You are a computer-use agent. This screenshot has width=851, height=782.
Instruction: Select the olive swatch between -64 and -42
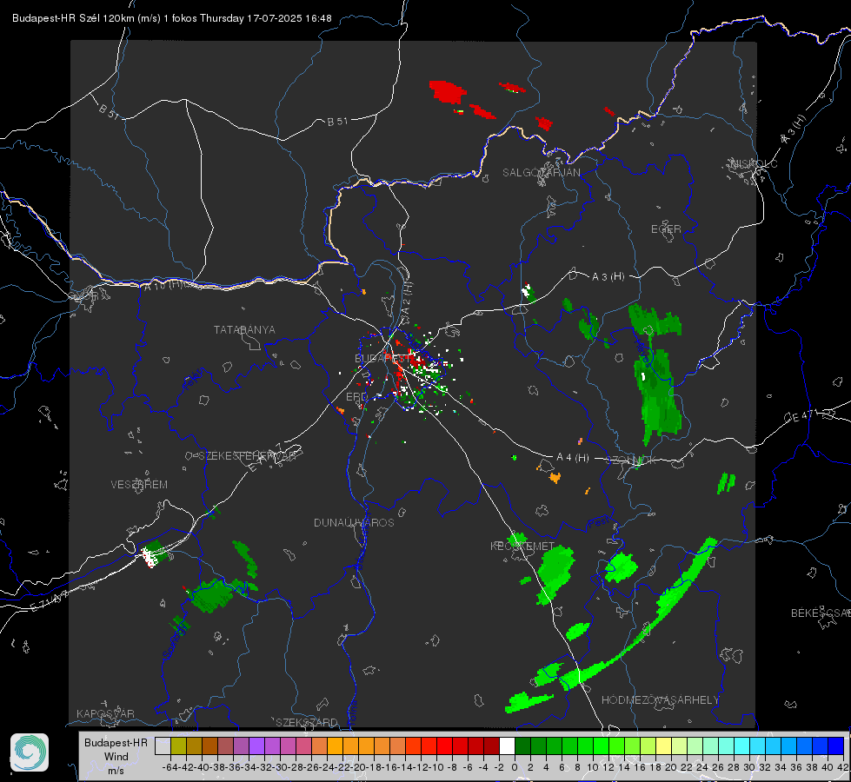(x=178, y=746)
